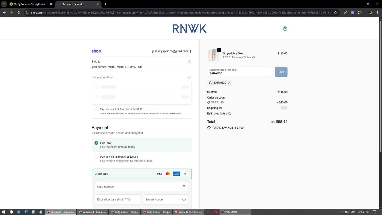
Task: Click the browser address bar URL
Action: click(181, 12)
